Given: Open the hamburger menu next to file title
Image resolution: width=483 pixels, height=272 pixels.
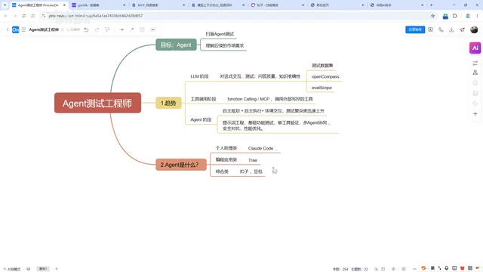Looking at the screenshot, I should [x=23, y=29].
